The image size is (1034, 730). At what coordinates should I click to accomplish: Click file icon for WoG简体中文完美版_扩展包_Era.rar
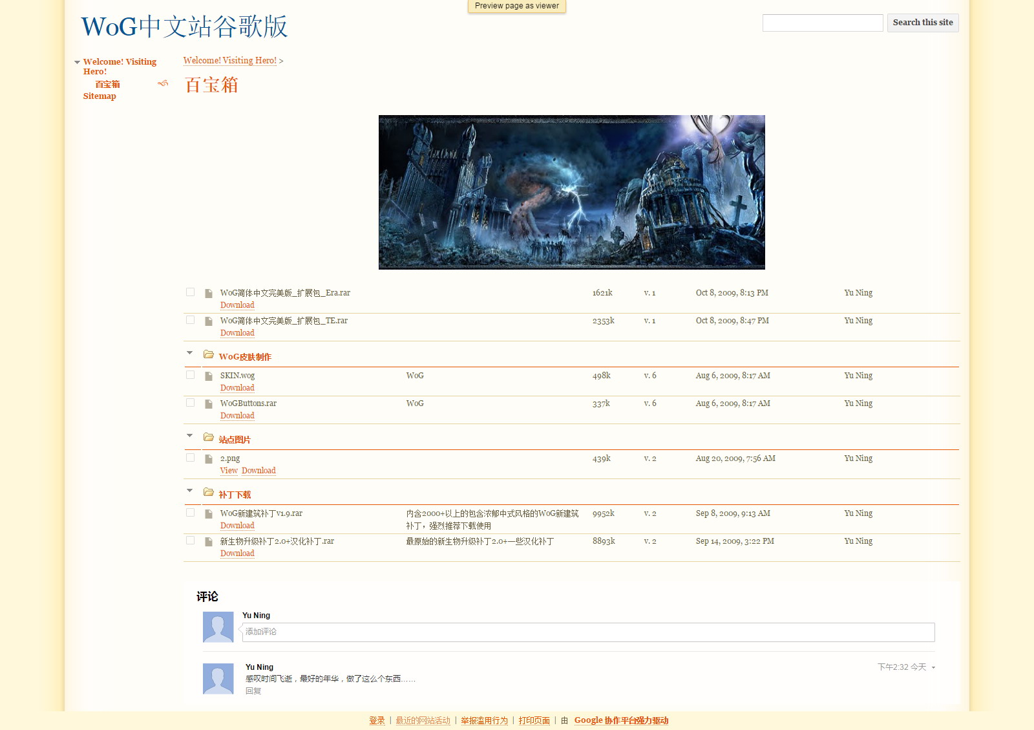(x=209, y=294)
